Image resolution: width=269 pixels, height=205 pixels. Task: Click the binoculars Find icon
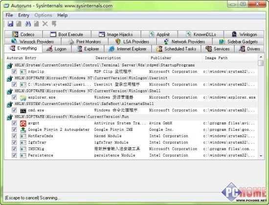pos(28,24)
